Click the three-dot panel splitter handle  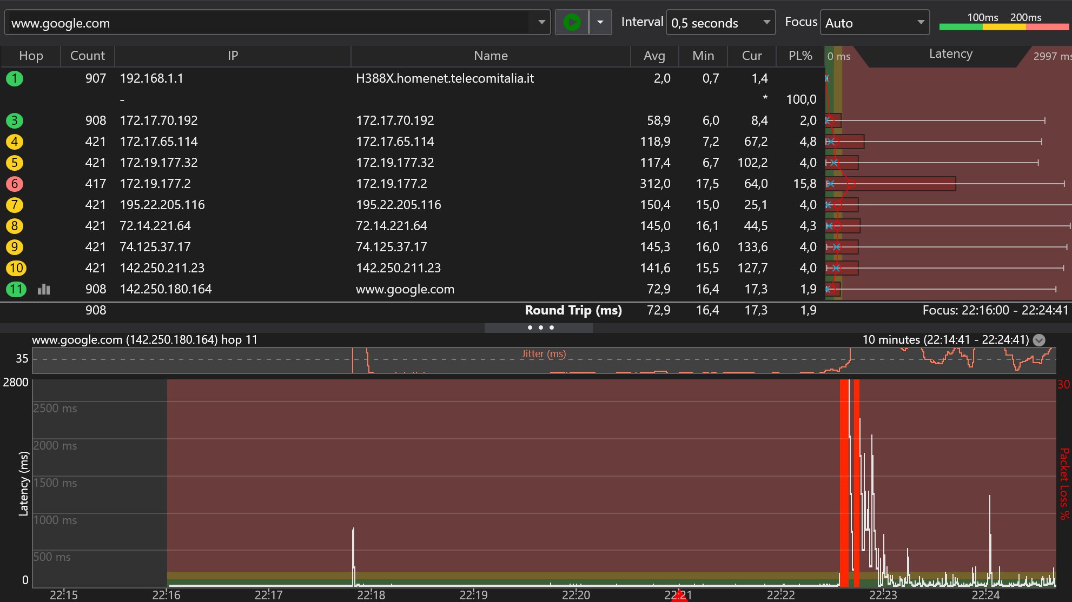tap(540, 327)
